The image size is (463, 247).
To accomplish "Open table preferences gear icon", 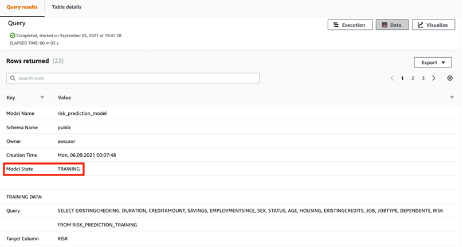I will coord(450,78).
